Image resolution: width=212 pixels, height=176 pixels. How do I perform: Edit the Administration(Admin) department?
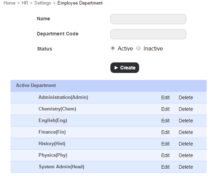pos(165,97)
